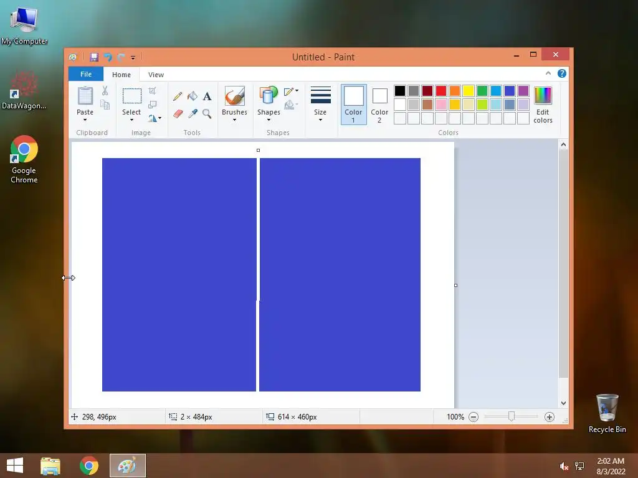The width and height of the screenshot is (638, 478).
Task: Activate the Color 2 button
Action: pyautogui.click(x=379, y=105)
